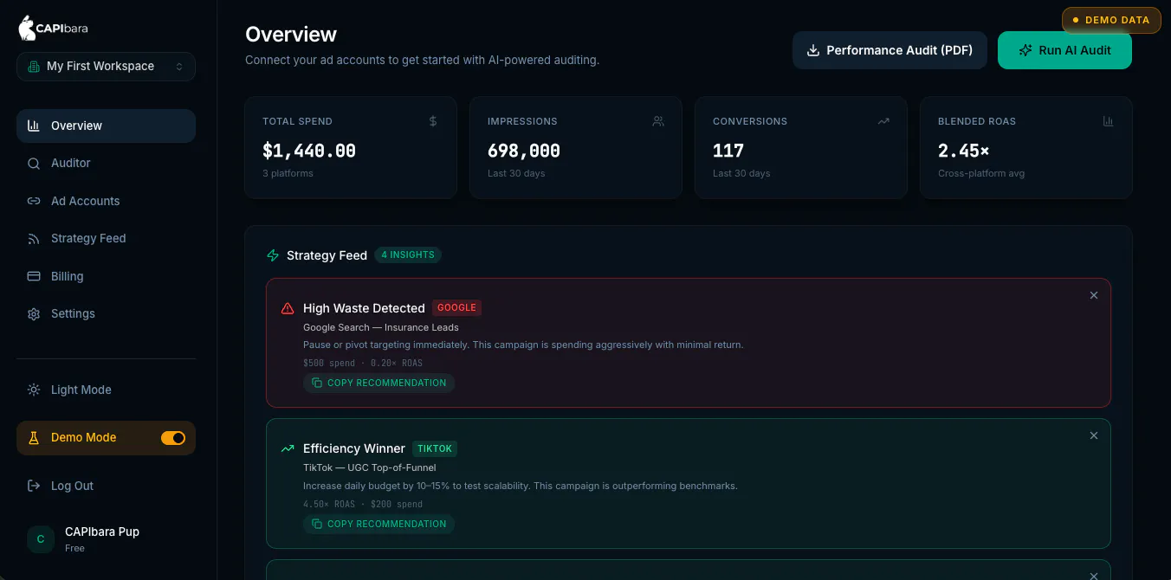Click the $1,440.00 total spend value

(x=309, y=151)
